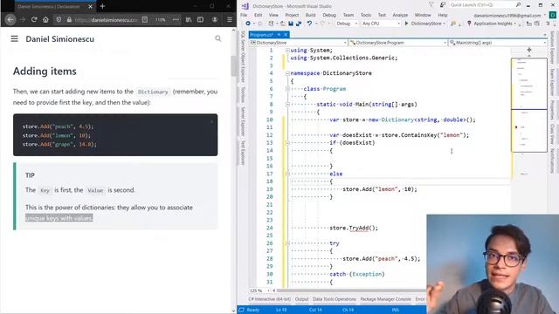Click the Daniel Simionescu site title link
This screenshot has width=559, height=314.
(60, 38)
